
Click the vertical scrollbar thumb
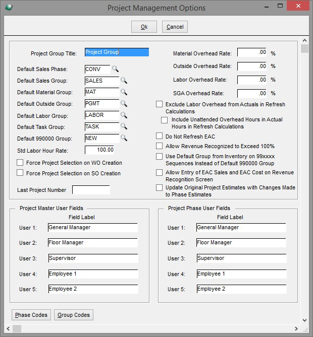[x=304, y=48]
